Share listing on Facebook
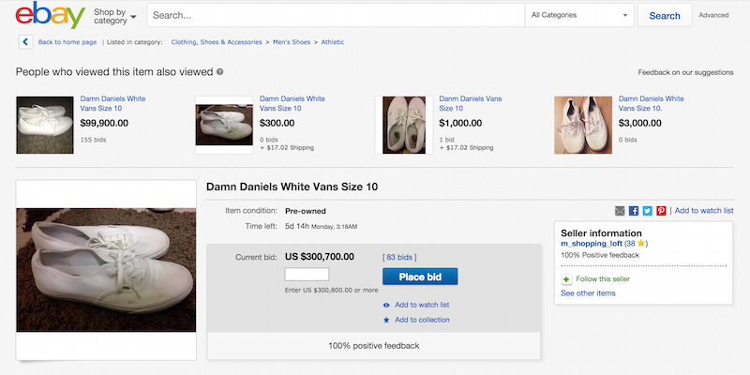The width and height of the screenshot is (750, 375). coord(634,211)
